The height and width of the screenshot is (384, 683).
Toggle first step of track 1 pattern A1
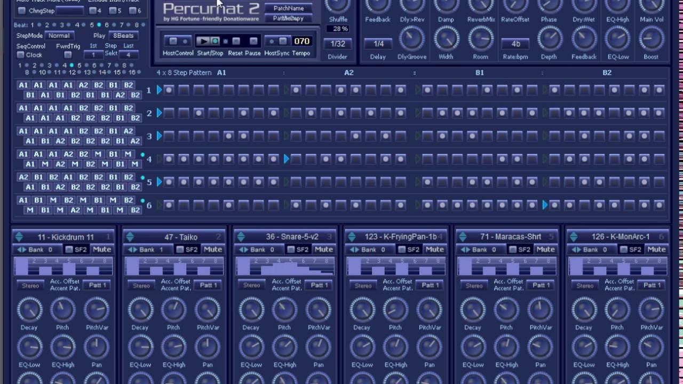click(x=169, y=90)
